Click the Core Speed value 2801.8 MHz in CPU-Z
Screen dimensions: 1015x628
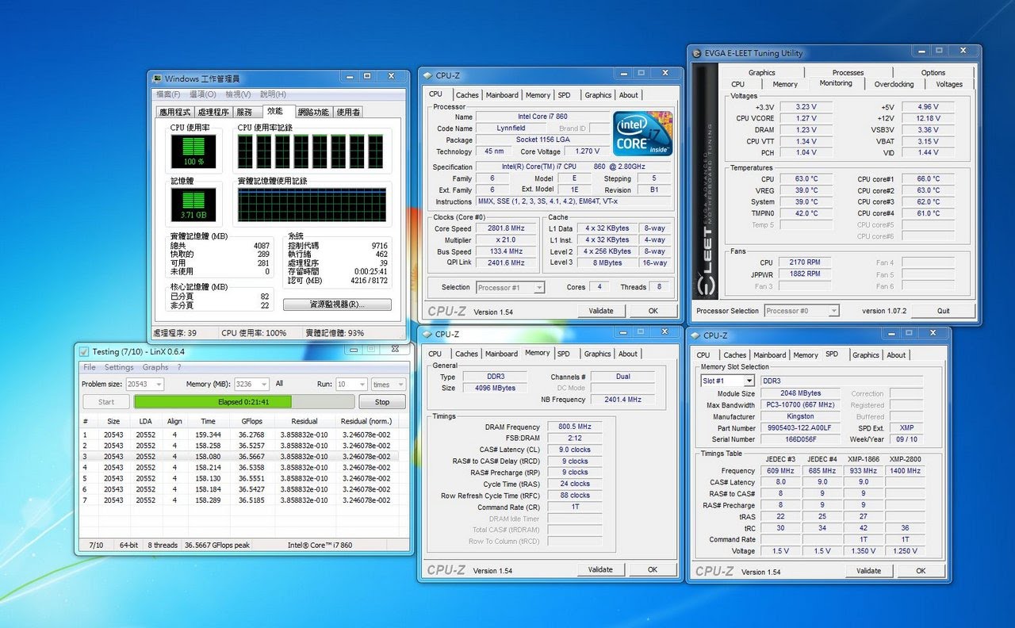pos(507,228)
